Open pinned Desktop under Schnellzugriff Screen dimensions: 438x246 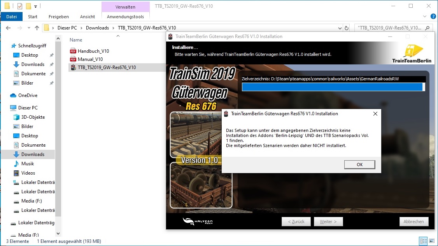[x=30, y=55]
